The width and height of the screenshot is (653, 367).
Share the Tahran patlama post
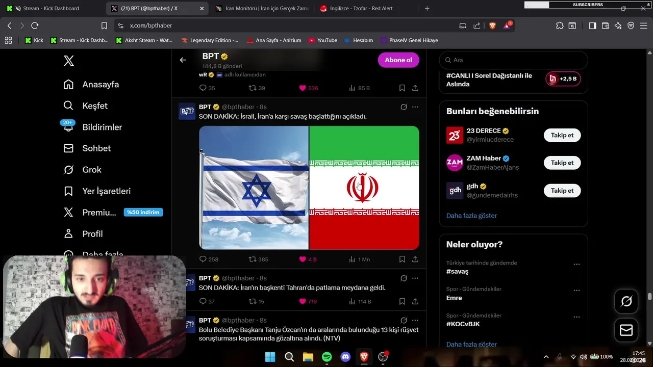click(x=415, y=302)
